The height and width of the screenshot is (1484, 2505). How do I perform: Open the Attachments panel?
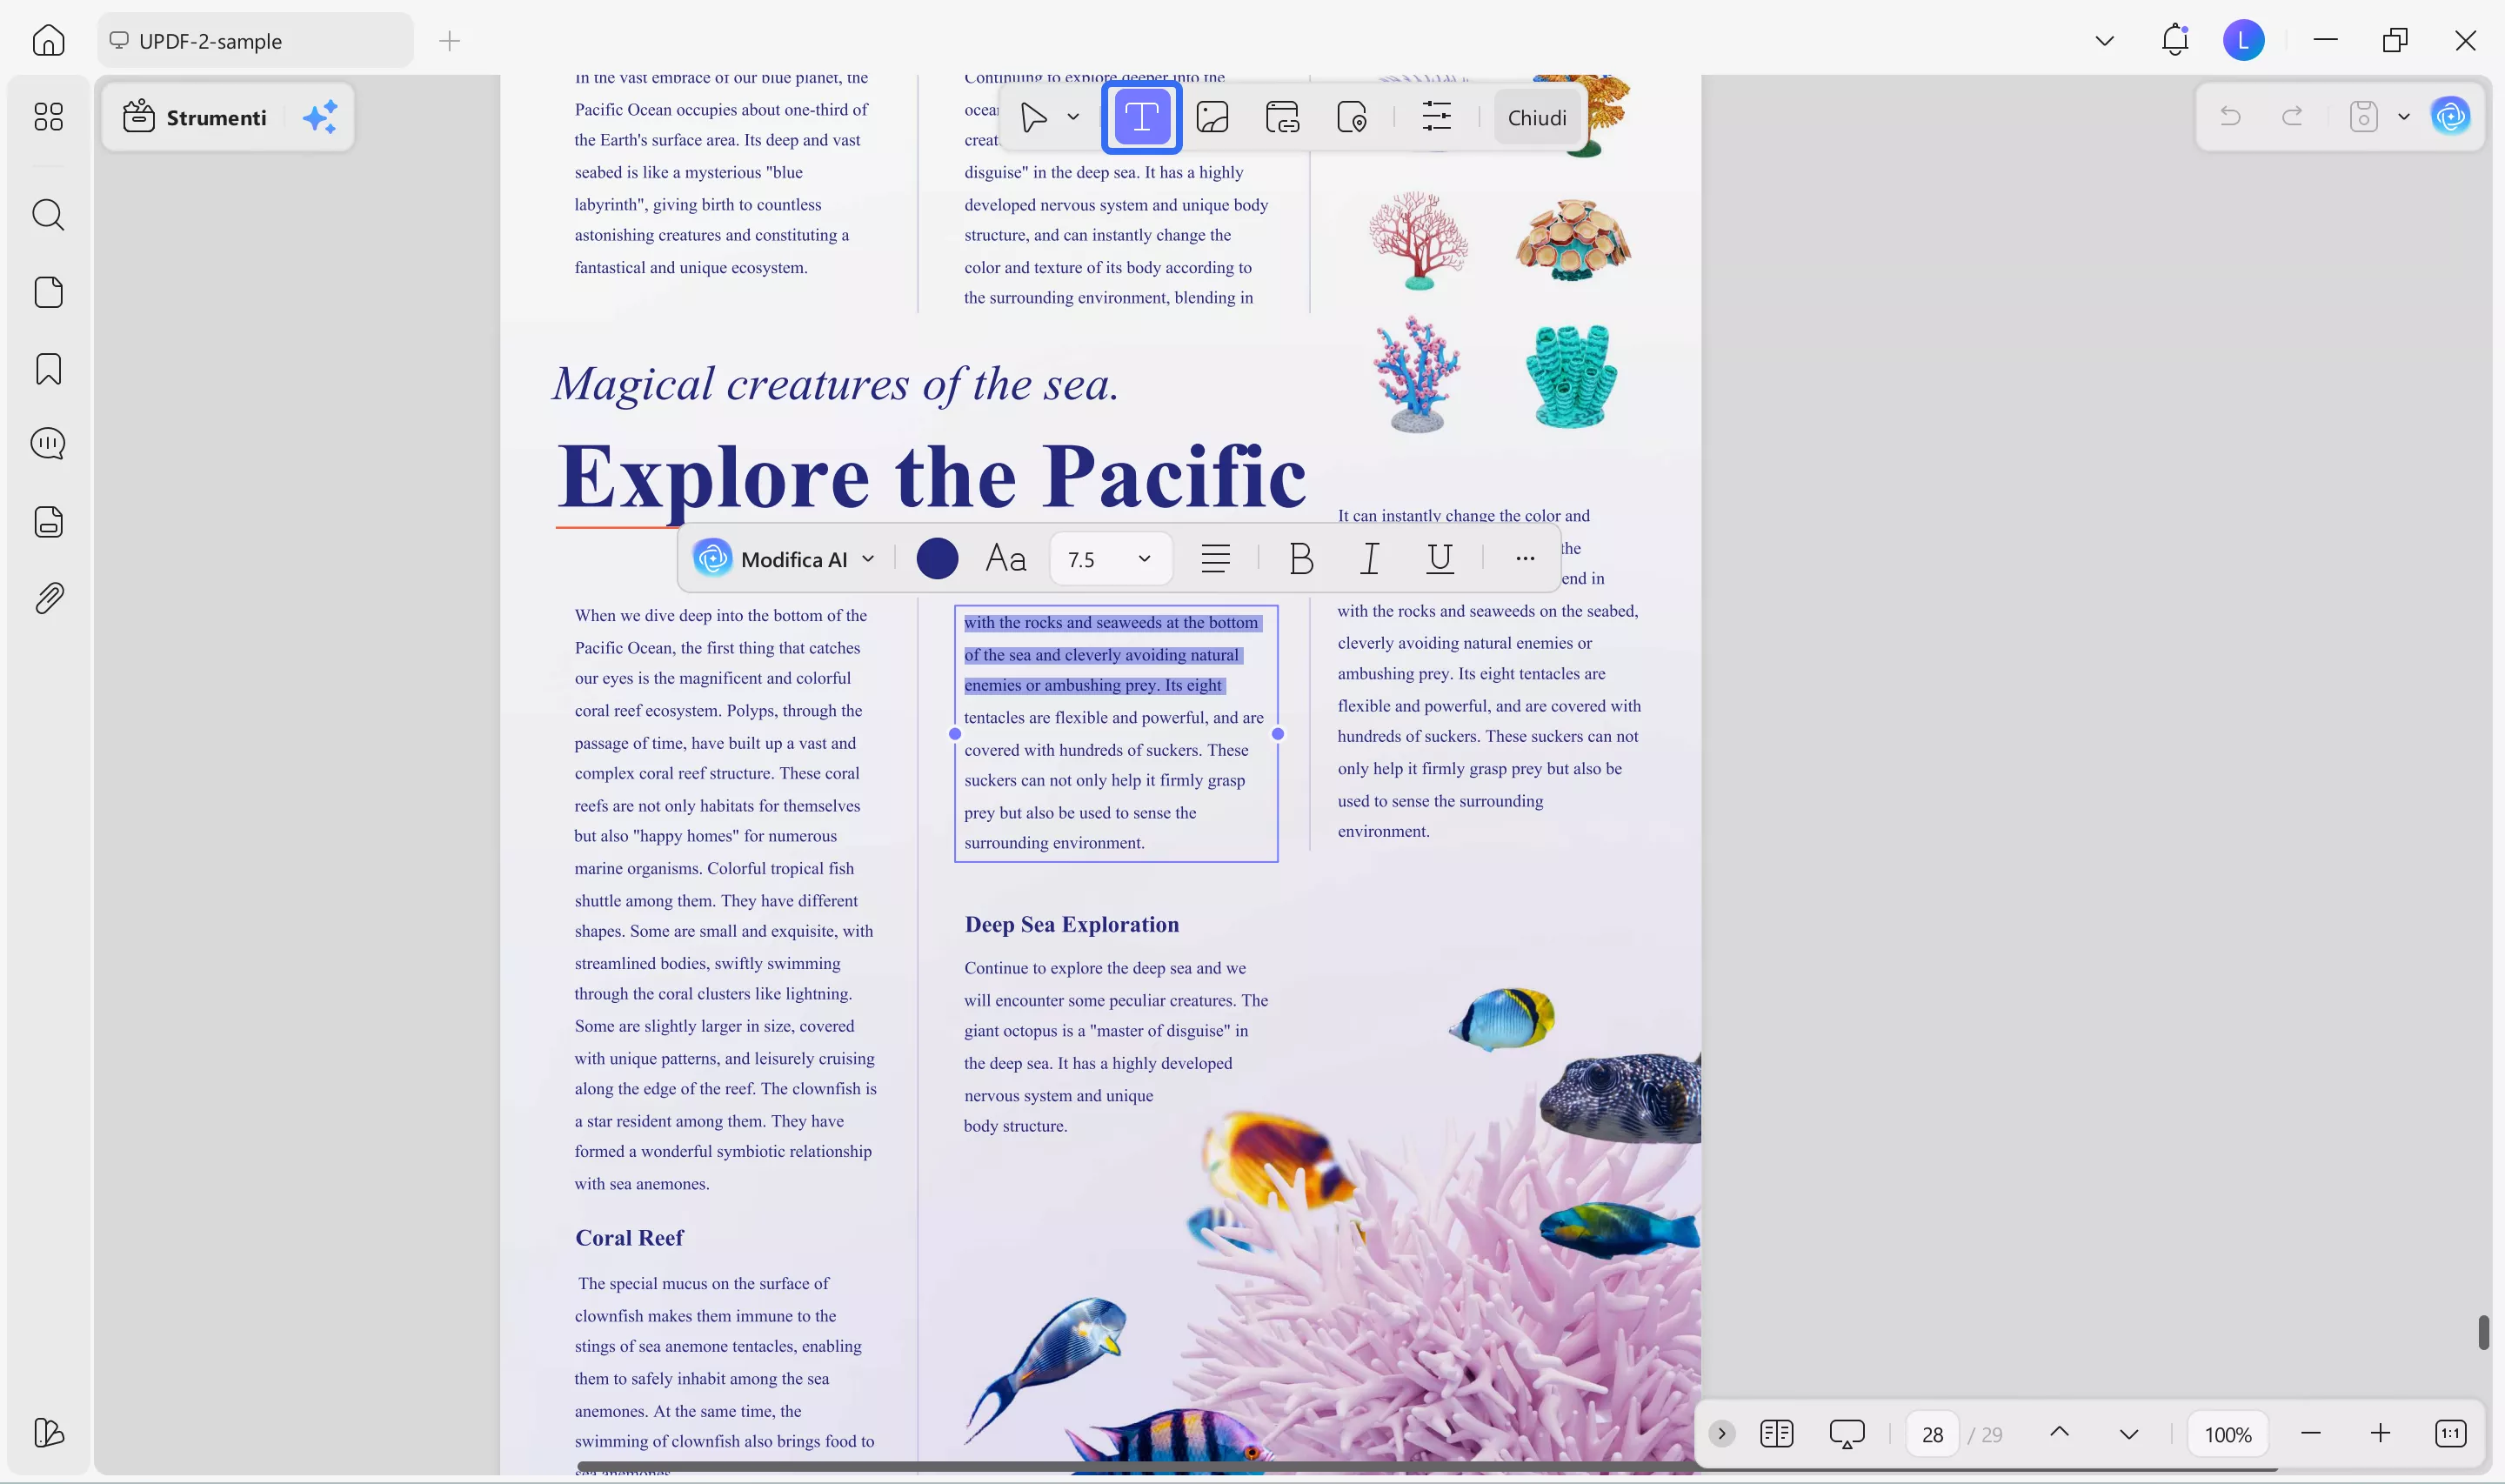coord(48,597)
